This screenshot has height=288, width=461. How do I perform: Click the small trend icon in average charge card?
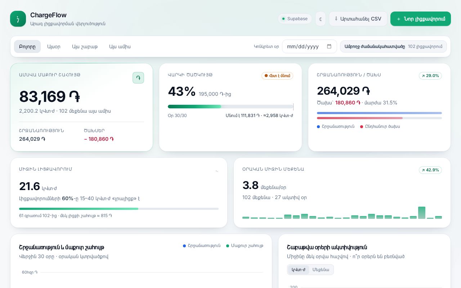click(x=217, y=171)
